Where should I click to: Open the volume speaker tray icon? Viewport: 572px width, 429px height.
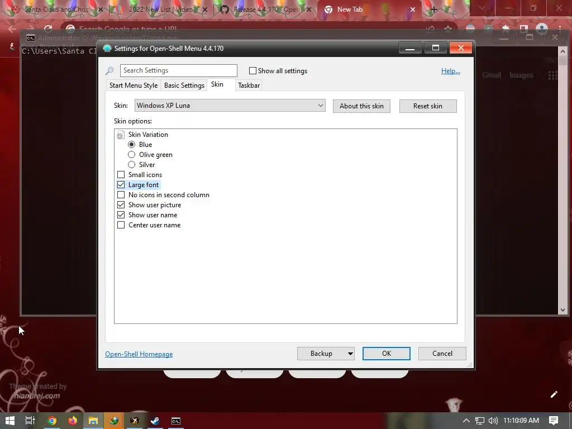coord(493,421)
